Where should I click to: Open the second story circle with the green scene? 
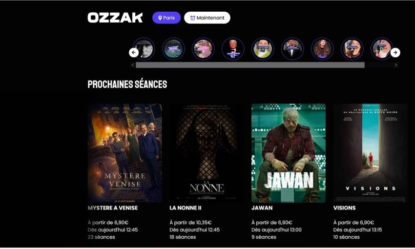point(173,49)
